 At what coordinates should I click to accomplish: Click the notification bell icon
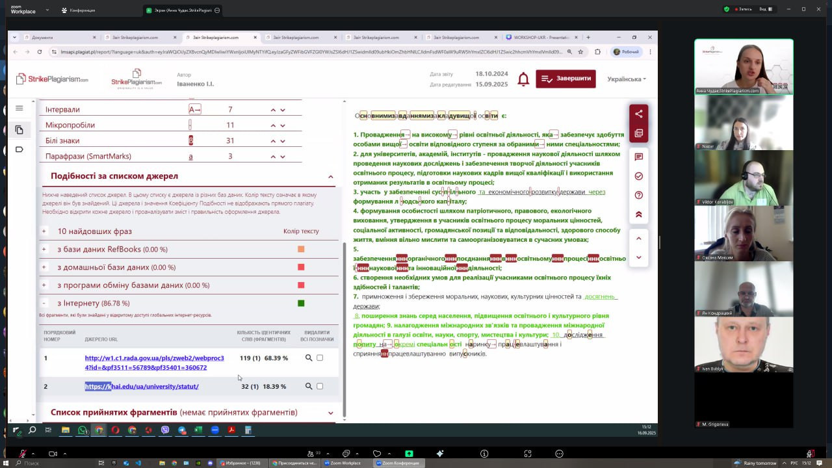pos(523,79)
